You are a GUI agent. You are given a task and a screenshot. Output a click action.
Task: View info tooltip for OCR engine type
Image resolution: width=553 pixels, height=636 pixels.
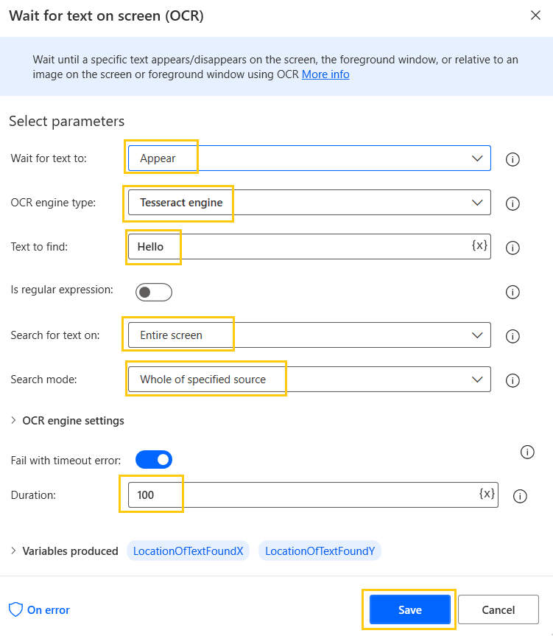coord(513,203)
